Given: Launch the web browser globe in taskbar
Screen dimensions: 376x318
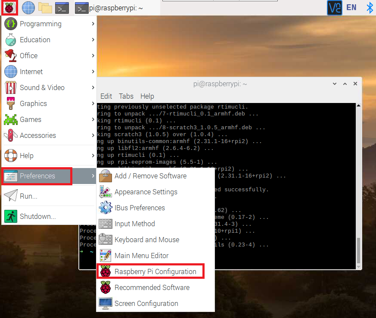Looking at the screenshot, I should (28, 8).
